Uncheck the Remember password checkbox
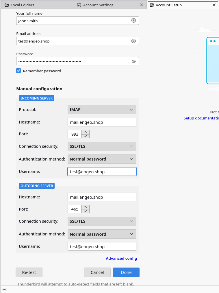The image size is (219, 293). pyautogui.click(x=18, y=71)
